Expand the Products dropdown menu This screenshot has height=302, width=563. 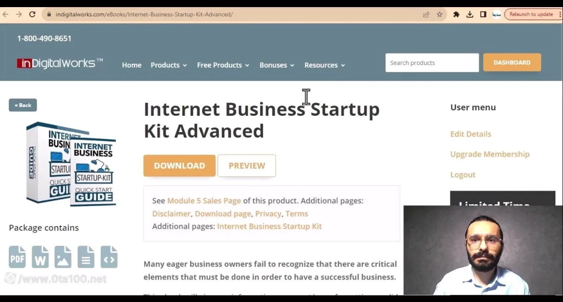(x=169, y=65)
